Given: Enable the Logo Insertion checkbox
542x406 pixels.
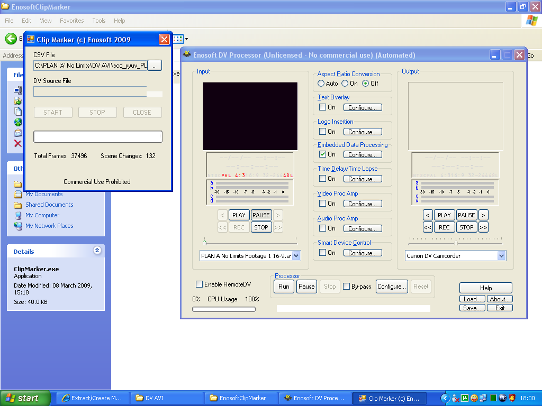Looking at the screenshot, I should tap(322, 132).
